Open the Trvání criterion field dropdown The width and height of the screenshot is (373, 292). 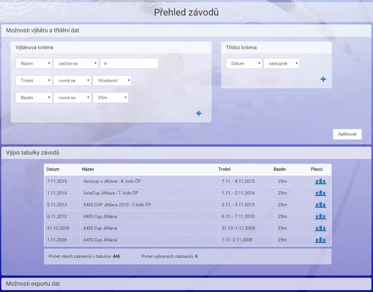(34, 81)
